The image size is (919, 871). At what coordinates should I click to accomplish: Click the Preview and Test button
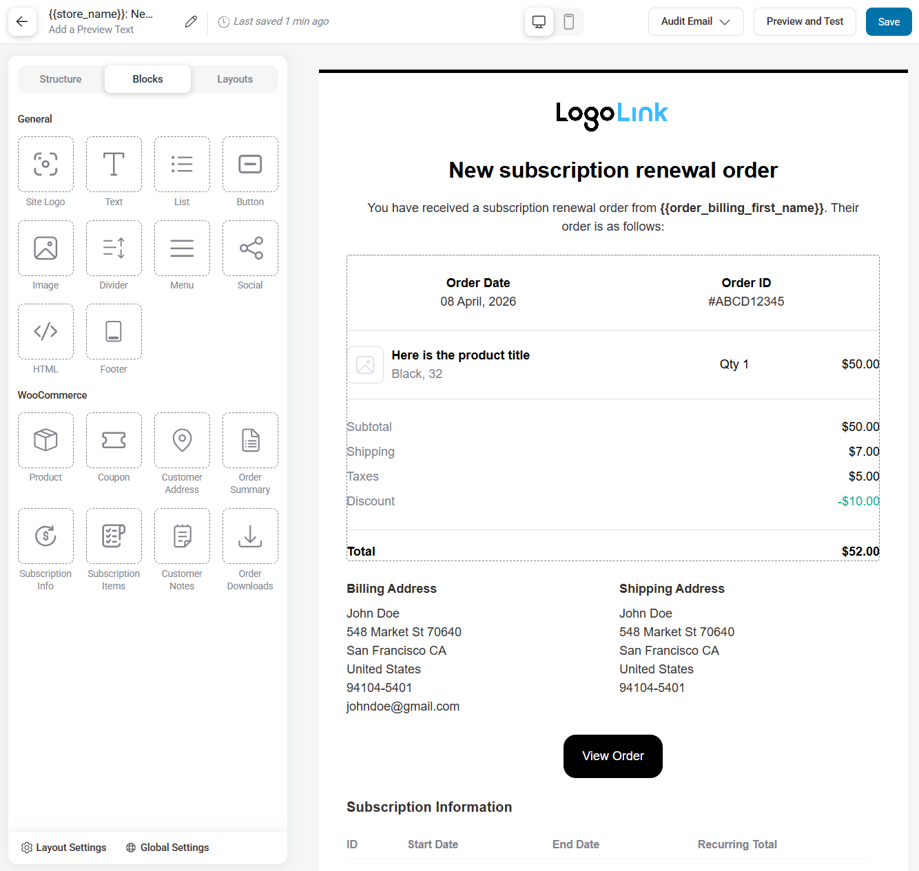click(x=804, y=21)
